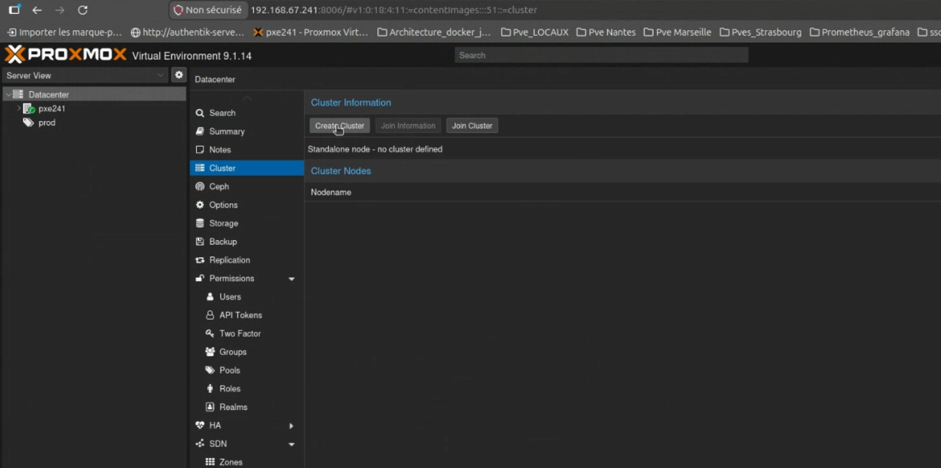941x468 pixels.
Task: Click the Non sécurisé security badge
Action: tap(208, 10)
